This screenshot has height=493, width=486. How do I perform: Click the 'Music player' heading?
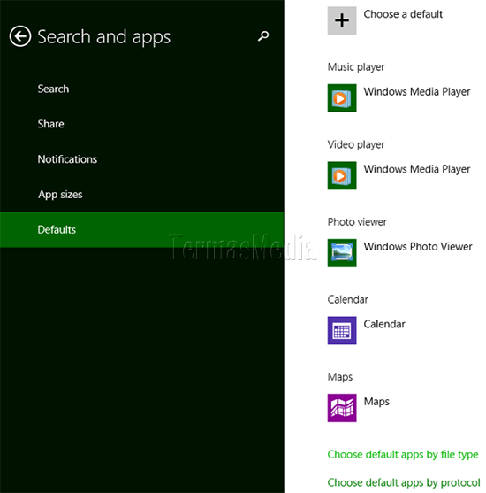point(356,67)
